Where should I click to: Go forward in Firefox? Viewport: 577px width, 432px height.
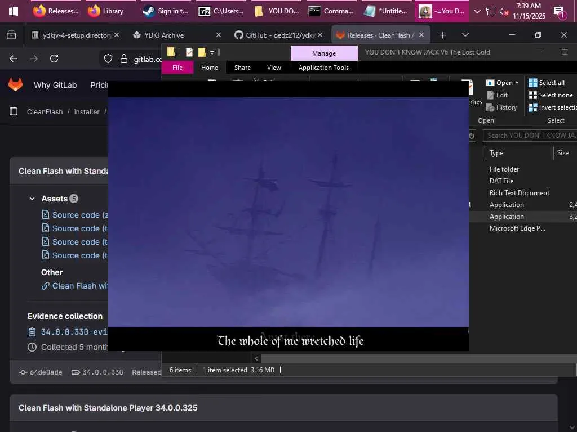pyautogui.click(x=33, y=58)
